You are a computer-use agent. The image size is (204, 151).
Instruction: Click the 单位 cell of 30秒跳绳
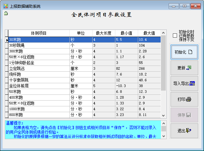(x=81, y=45)
